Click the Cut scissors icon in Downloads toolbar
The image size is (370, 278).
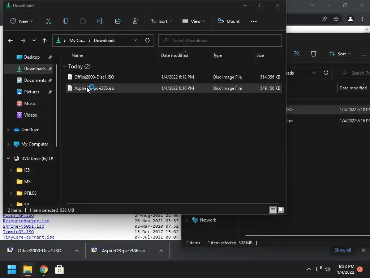pyautogui.click(x=48, y=21)
